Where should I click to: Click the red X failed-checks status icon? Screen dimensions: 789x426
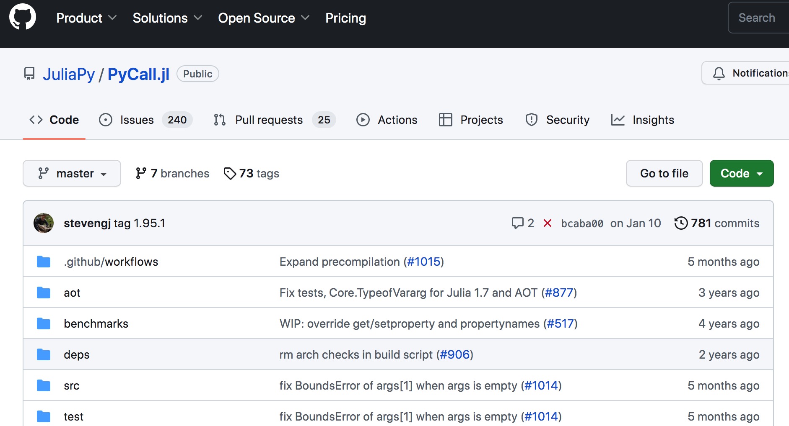point(547,223)
